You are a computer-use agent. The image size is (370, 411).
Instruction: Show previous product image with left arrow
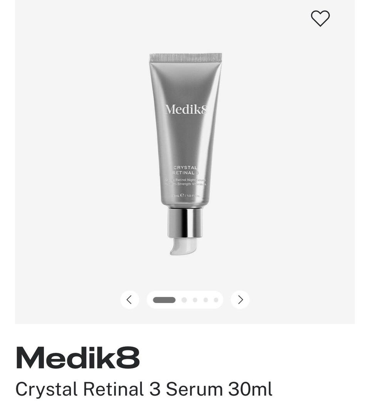click(x=129, y=300)
